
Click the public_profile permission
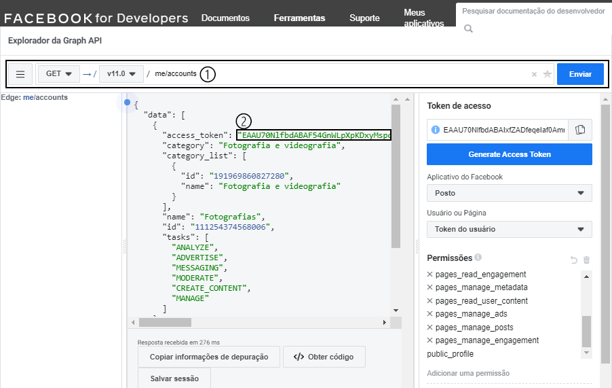[450, 354]
